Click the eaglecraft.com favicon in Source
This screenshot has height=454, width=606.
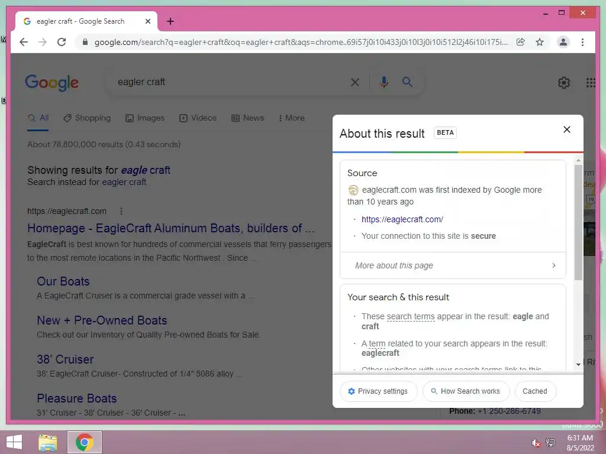click(x=353, y=190)
